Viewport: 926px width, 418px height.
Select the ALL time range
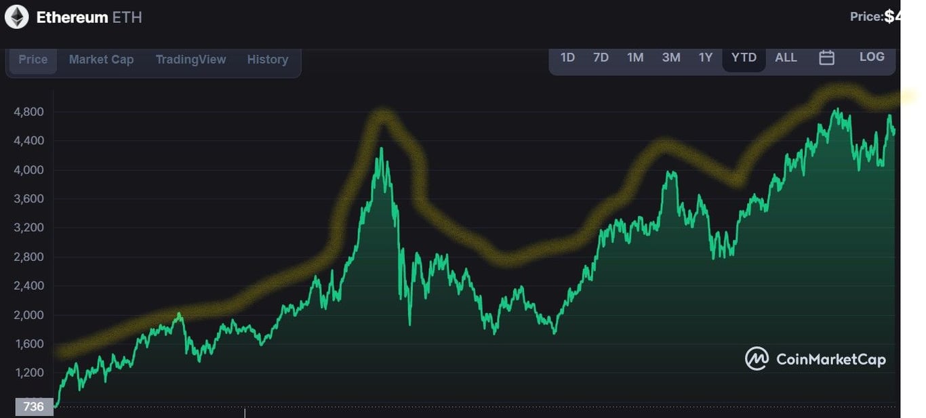pos(786,58)
